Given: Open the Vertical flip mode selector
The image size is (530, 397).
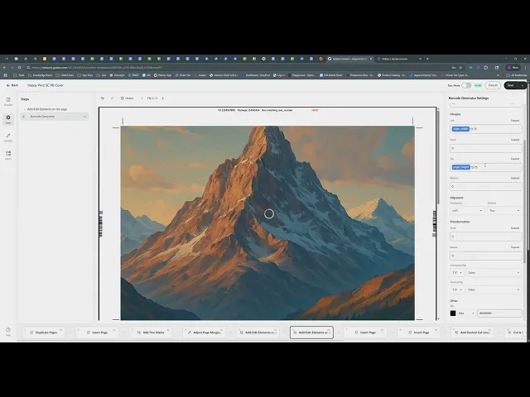Looking at the screenshot, I should (x=456, y=289).
